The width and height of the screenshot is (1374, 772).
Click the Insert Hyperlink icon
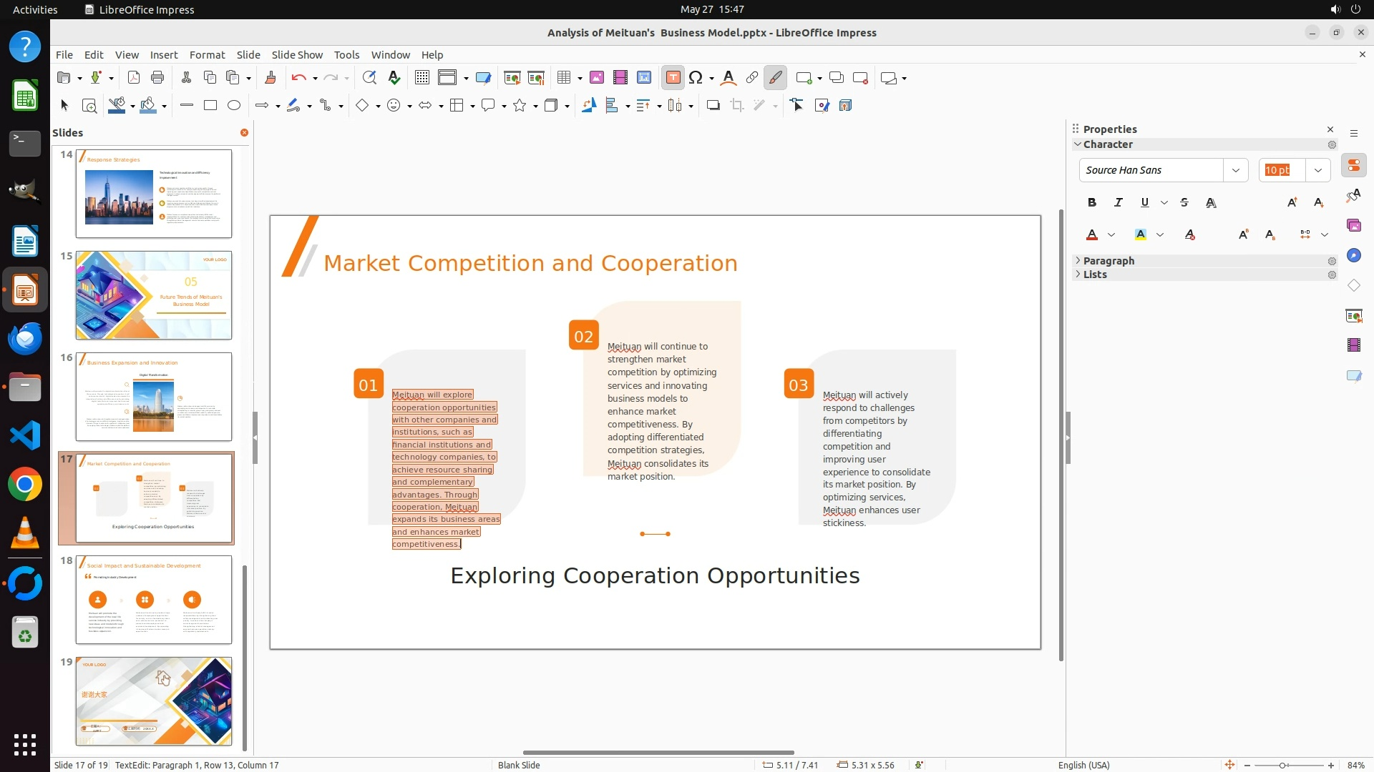pyautogui.click(x=751, y=78)
